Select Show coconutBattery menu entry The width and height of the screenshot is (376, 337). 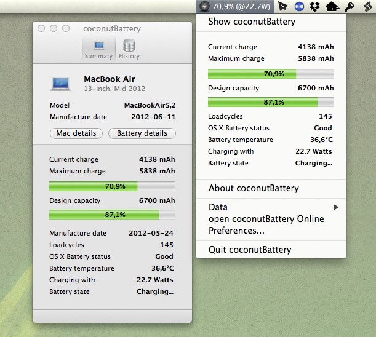(x=271, y=22)
